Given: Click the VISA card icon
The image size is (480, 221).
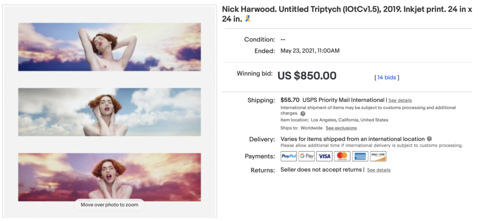Looking at the screenshot, I should 324,156.
